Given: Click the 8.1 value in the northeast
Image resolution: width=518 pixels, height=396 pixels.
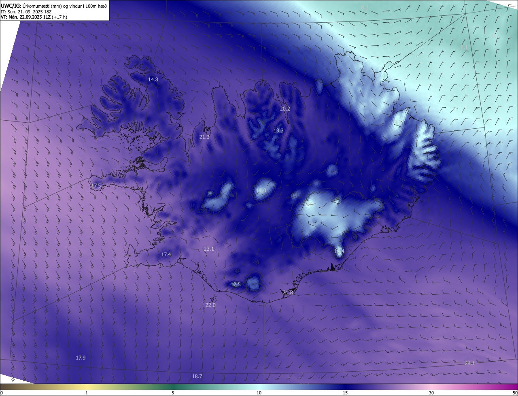Looking at the screenshot, I should coord(464,47).
